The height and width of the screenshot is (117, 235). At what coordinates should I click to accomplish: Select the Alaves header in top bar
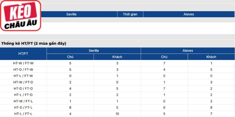(189, 14)
